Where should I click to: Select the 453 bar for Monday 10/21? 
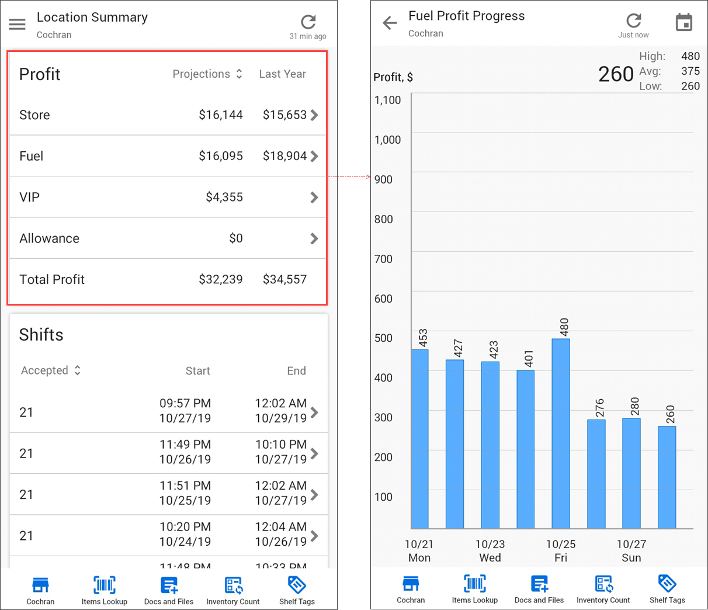pos(419,438)
